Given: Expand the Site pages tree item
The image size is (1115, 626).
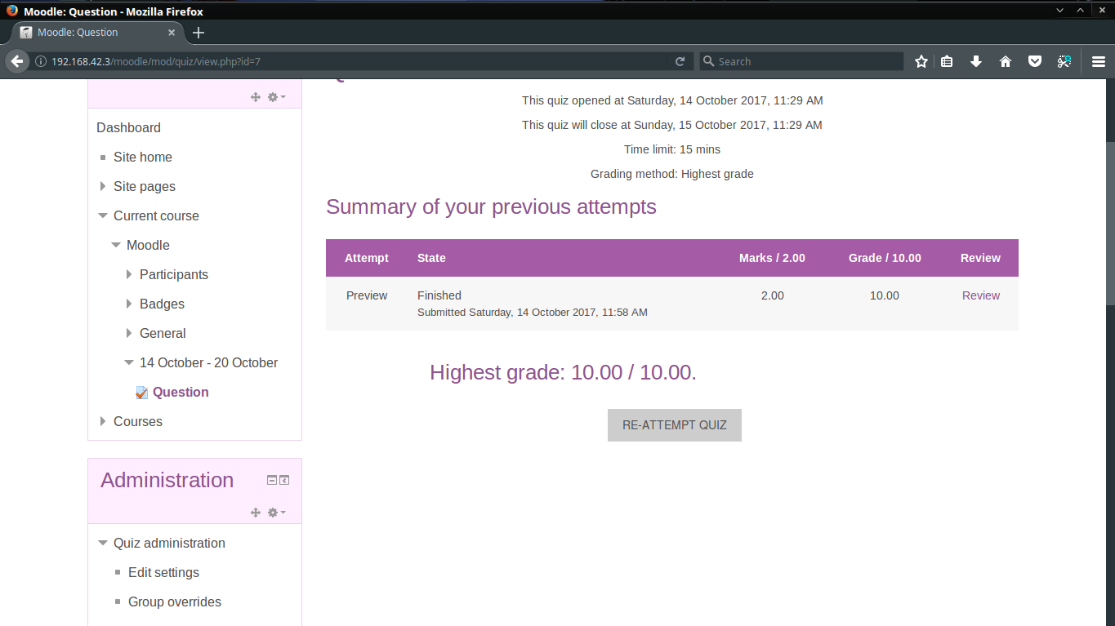Looking at the screenshot, I should tap(103, 186).
